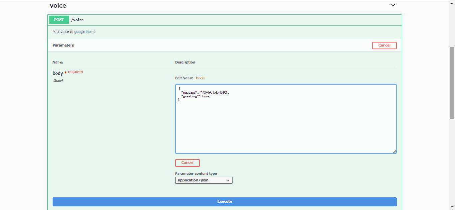Click Cancel below the body editor
The image size is (455, 210).
(x=187, y=163)
